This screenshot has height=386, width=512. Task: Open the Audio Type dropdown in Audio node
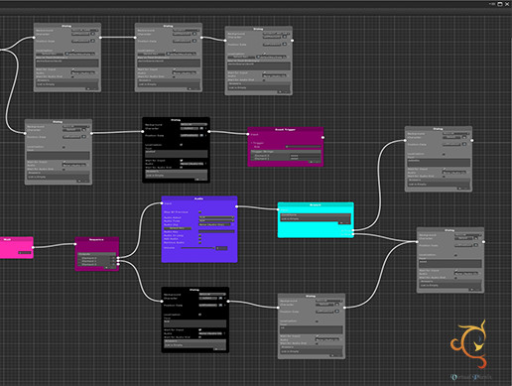(x=216, y=220)
